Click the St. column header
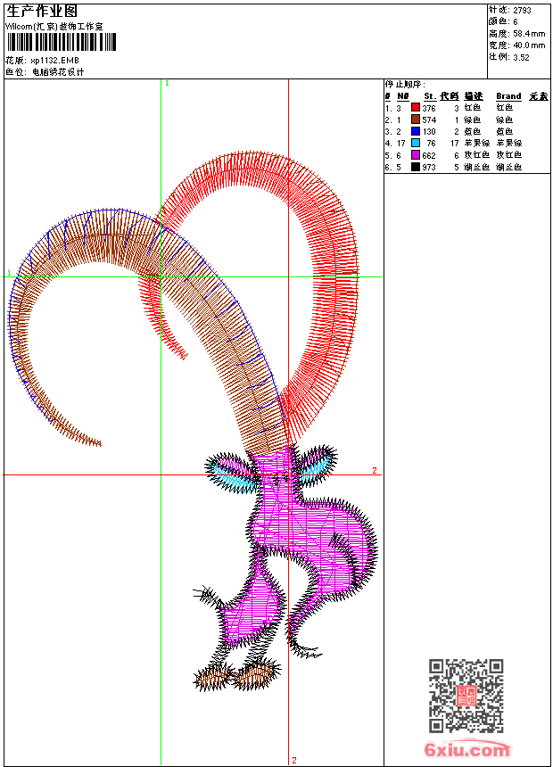Image resolution: width=553 pixels, height=767 pixels. click(x=429, y=96)
